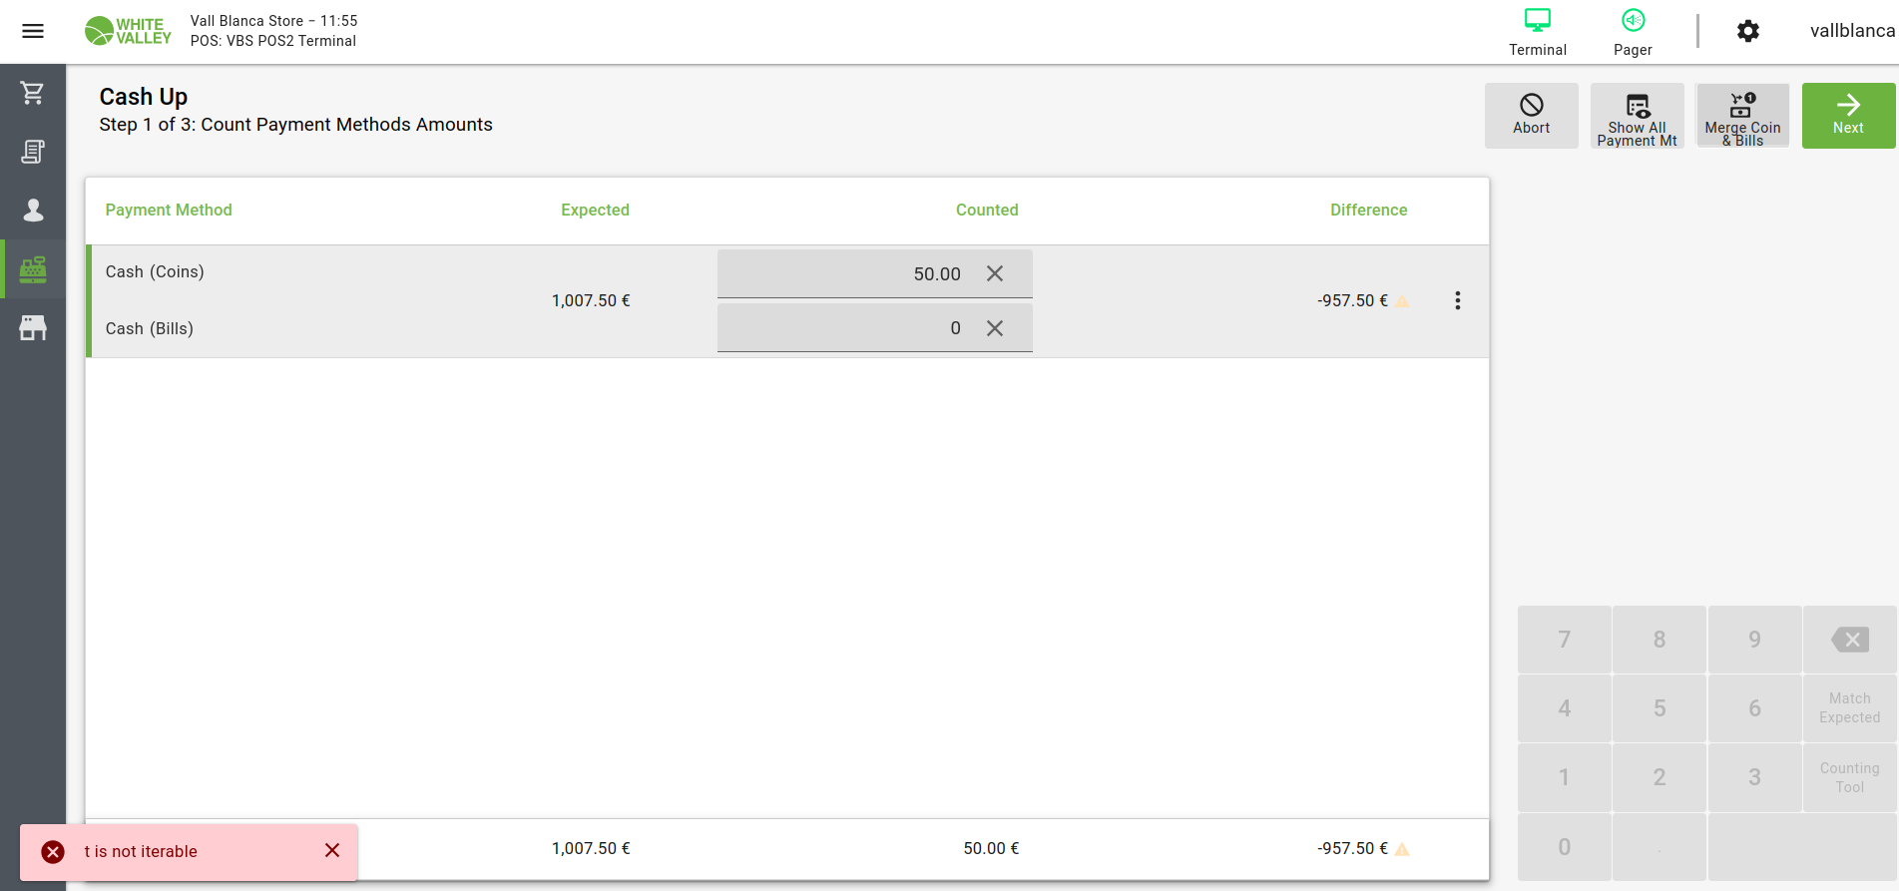Click the Cash Up heading
The width and height of the screenshot is (1899, 891).
144,97
